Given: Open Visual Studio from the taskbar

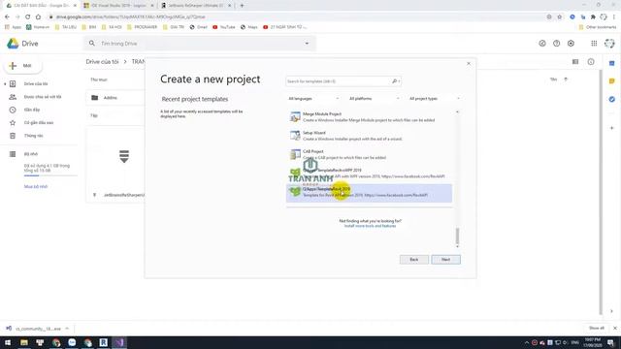Looking at the screenshot, I should [x=119, y=342].
